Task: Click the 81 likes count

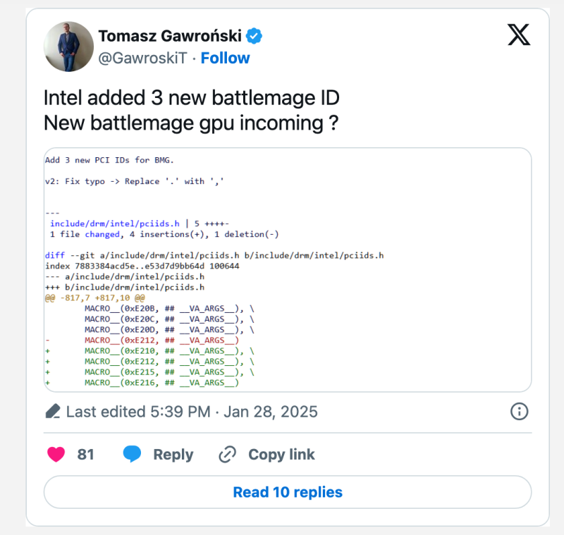Action: tap(86, 455)
